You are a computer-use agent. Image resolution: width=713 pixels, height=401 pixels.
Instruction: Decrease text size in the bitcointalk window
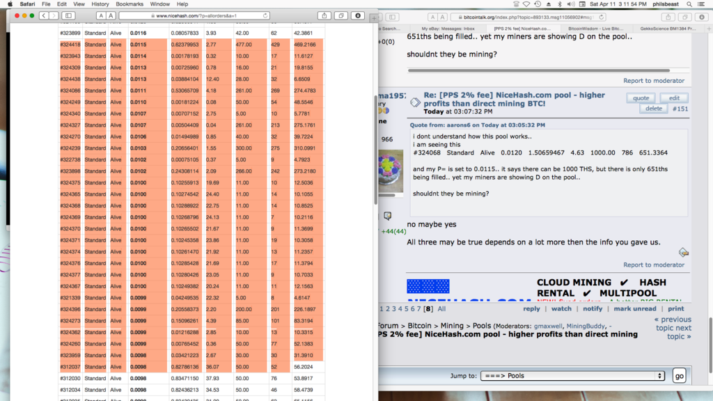pos(432,17)
